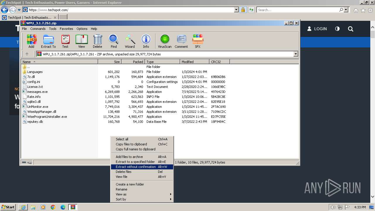Select the WiseProgramUninstaller.exe file
Image resolution: width=375 pixels, height=211 pixels.
(x=47, y=117)
